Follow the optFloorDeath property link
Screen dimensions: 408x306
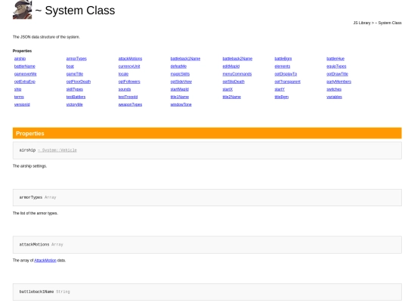[79, 82]
